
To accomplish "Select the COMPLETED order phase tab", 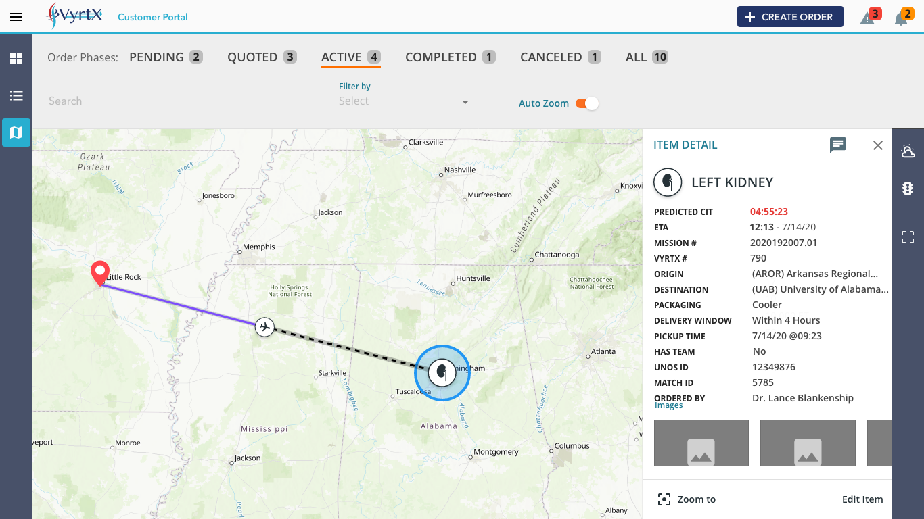I will 451,57.
